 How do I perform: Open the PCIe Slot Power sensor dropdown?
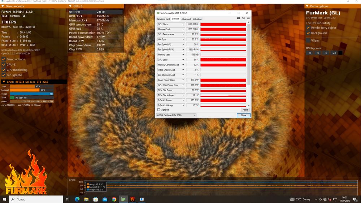click(183, 90)
